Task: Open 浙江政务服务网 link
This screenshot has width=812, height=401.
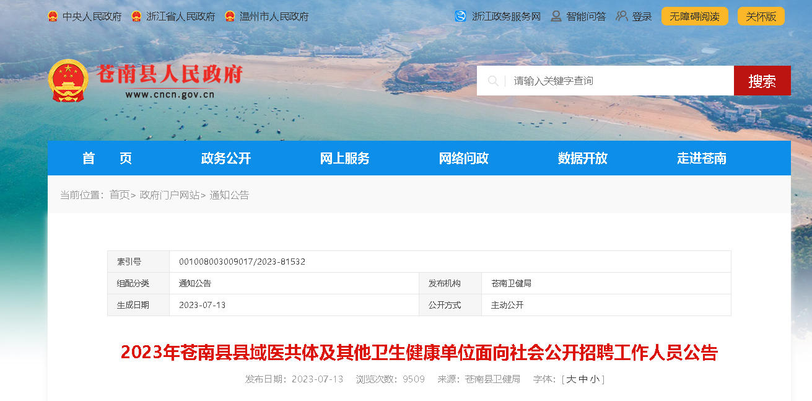Action: [506, 17]
